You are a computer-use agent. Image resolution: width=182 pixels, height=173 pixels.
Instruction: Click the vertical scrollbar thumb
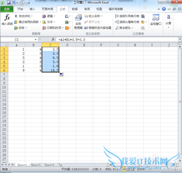[180, 102]
